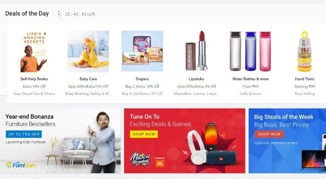Image resolution: width=326 pixels, height=180 pixels.
Task: Click the Deals of the Day heading
Action: (27, 13)
